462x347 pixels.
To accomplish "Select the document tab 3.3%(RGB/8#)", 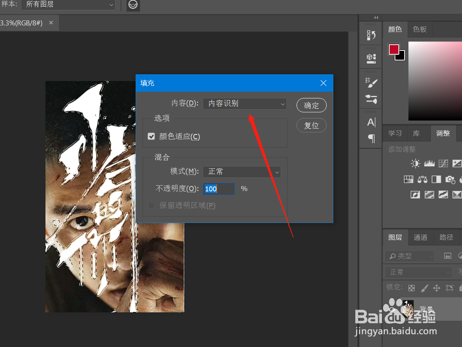I will click(21, 23).
